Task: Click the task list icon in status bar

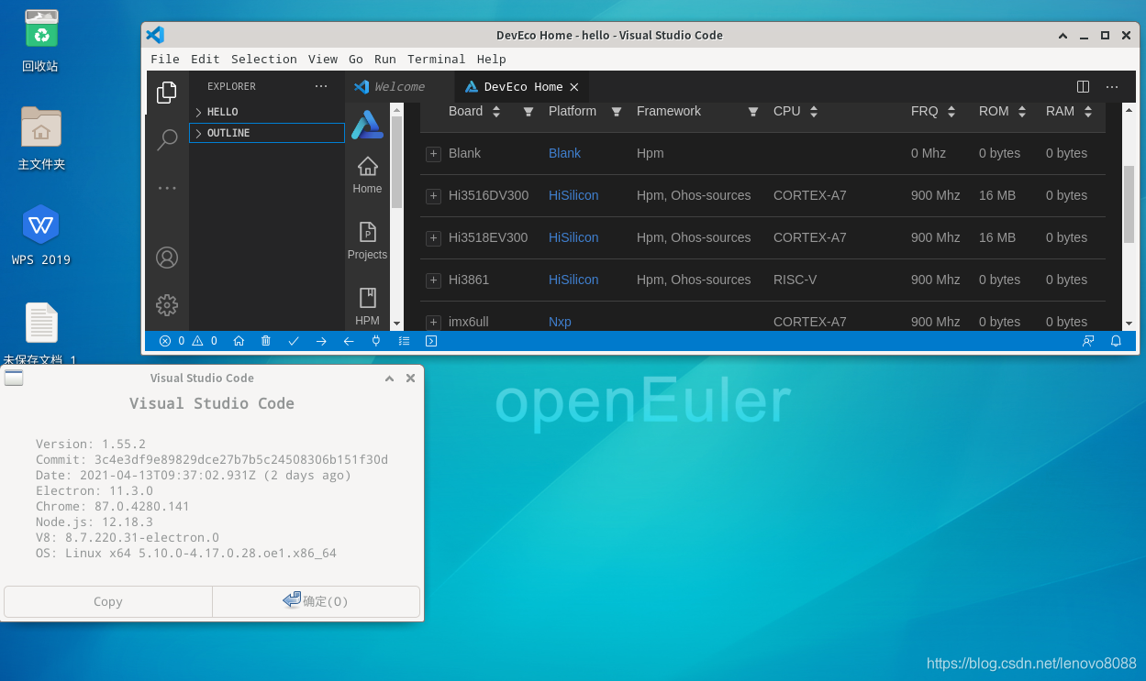Action: point(404,341)
